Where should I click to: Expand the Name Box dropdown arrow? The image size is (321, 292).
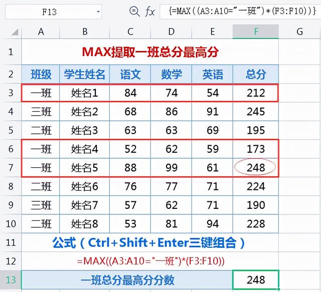(x=98, y=12)
